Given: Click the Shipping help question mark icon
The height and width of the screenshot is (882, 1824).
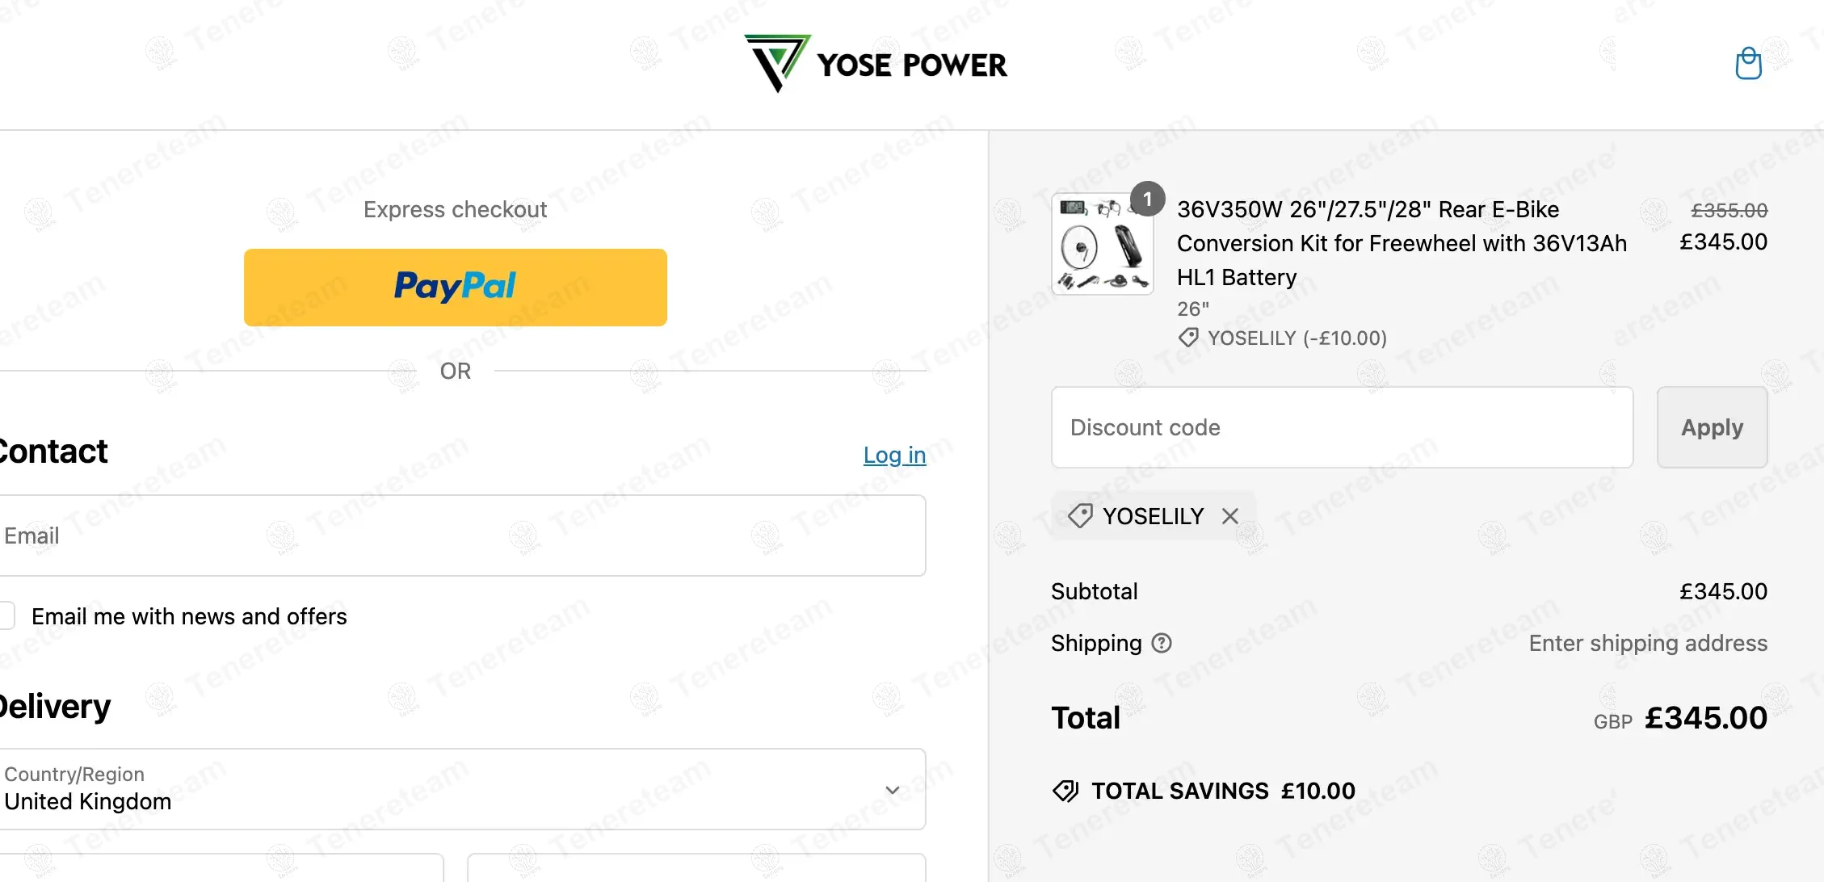Looking at the screenshot, I should tap(1162, 643).
